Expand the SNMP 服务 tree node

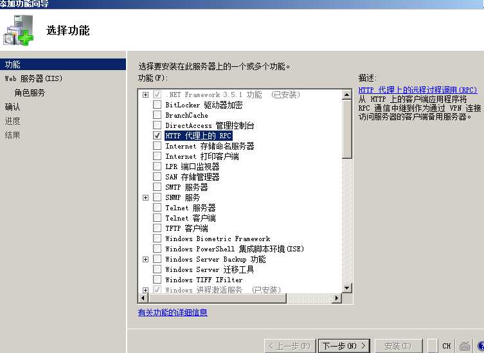point(145,197)
